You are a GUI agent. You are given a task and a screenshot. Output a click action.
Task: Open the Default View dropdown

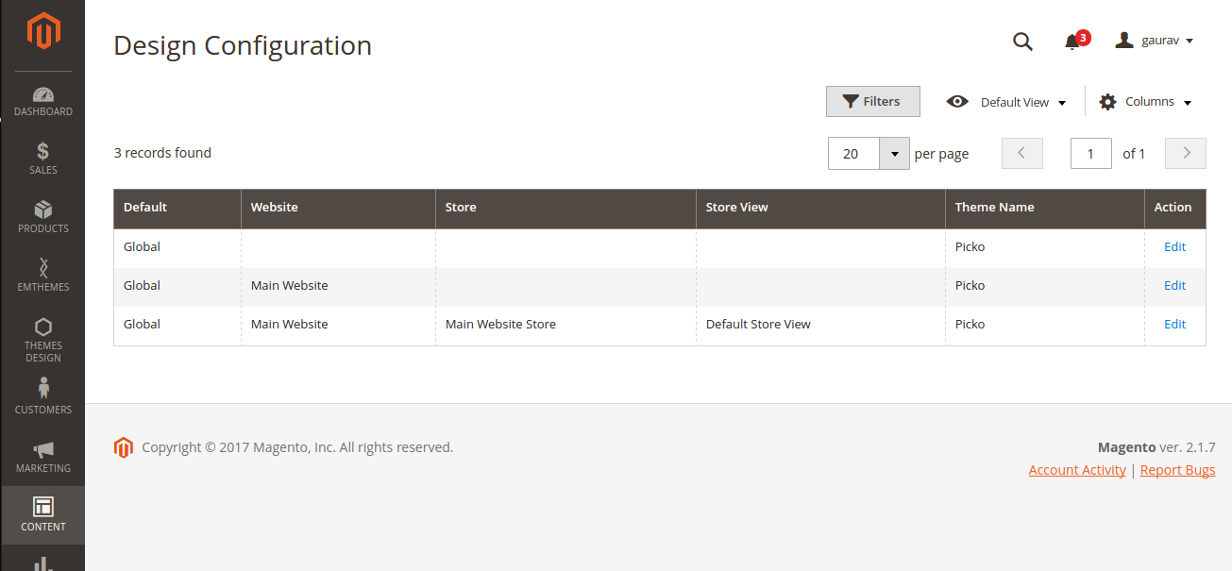click(1007, 102)
